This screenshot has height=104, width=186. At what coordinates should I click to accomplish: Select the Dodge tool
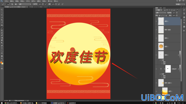coord(2,43)
